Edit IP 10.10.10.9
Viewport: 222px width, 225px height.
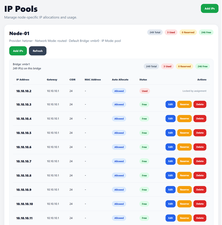pos(170,190)
